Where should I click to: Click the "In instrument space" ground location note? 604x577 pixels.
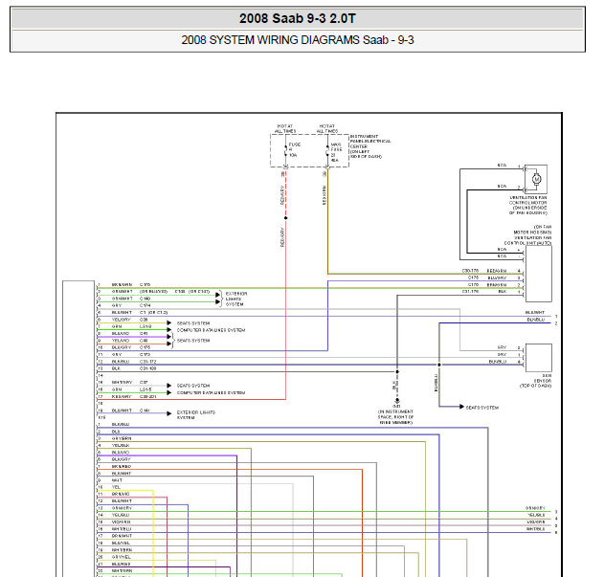click(x=395, y=417)
